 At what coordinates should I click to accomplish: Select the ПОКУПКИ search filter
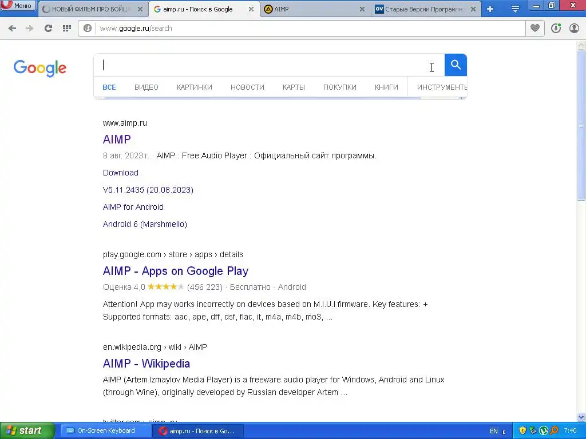pos(340,87)
